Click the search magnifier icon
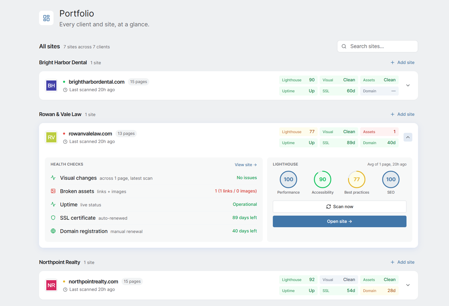 point(344,46)
